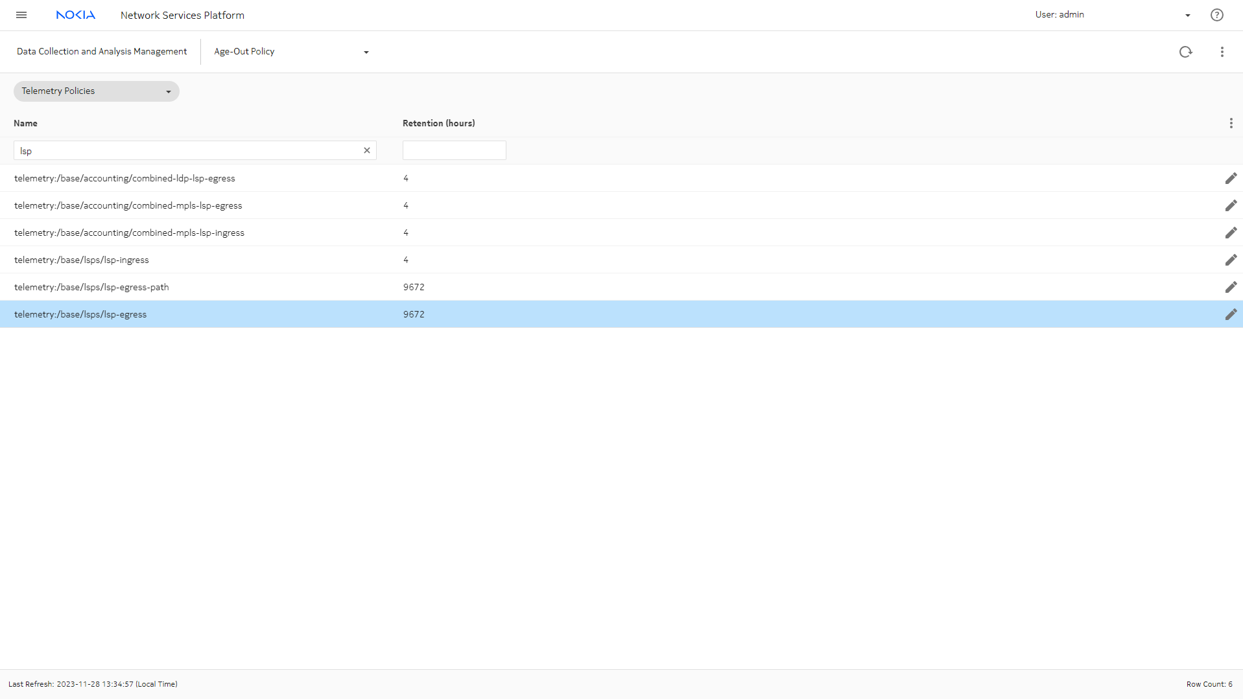
Task: Edit combined-ldp-lsp-egress retention policy
Action: tap(1230, 178)
